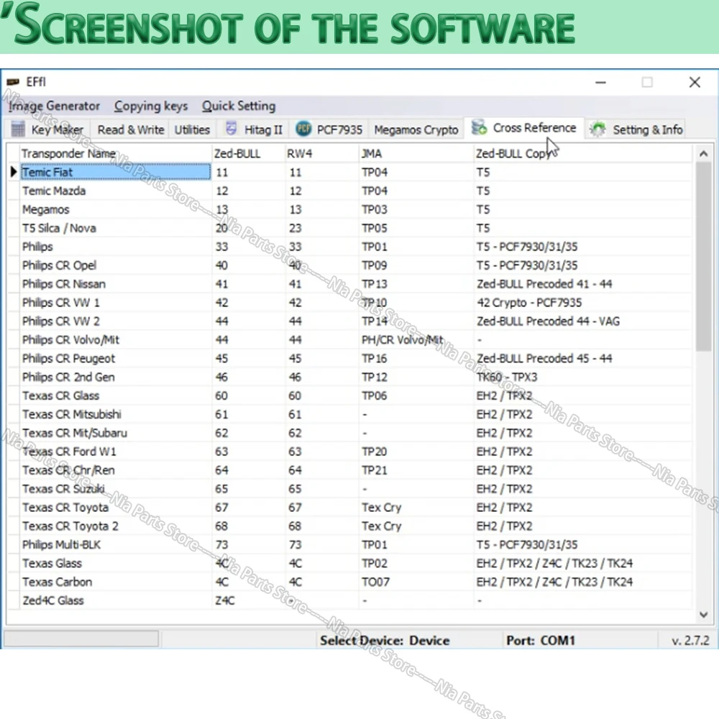Select the Philips CR VW 1 cell
This screenshot has width=719, height=719.
tap(116, 303)
